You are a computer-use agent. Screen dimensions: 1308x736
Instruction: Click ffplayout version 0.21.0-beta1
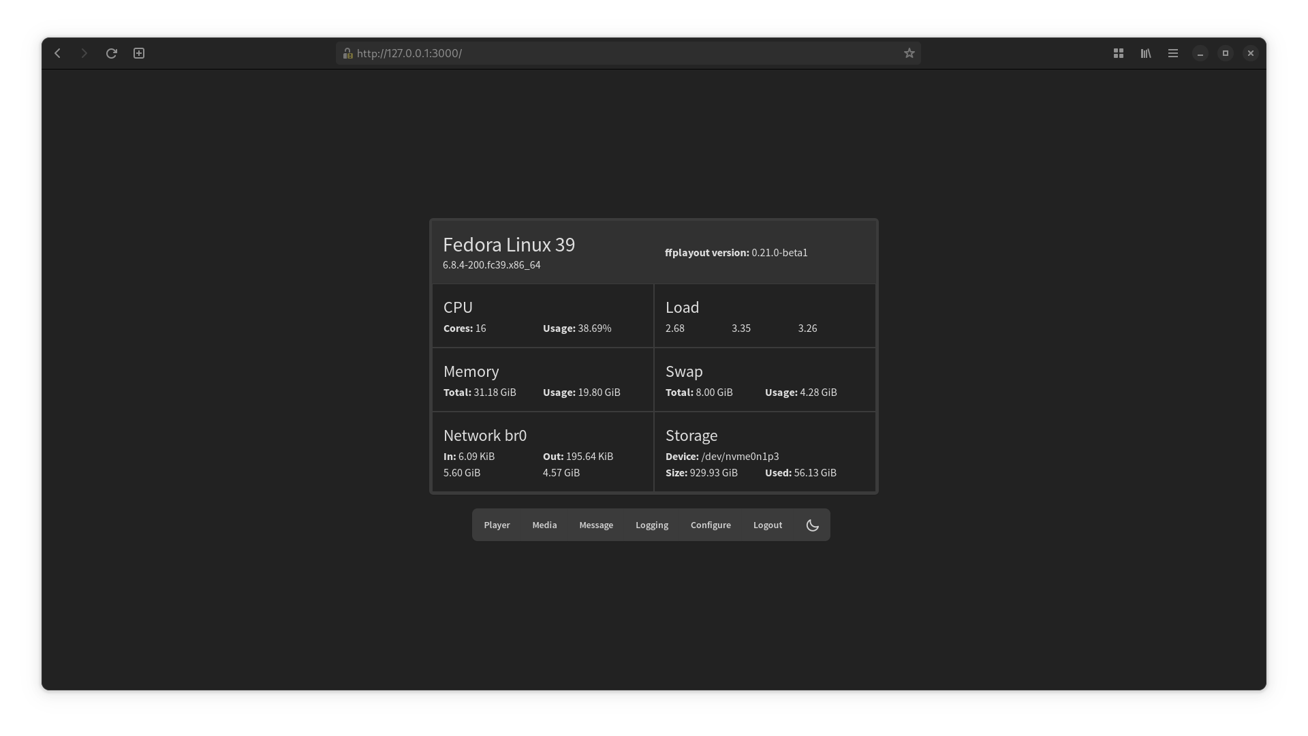[x=736, y=253]
